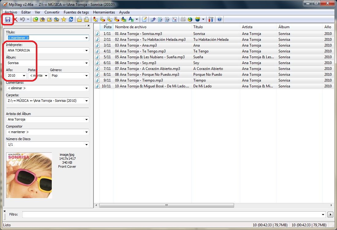The image size is (337, 230).
Task: Select file '03 Ana Torroja - Ana.mp3'
Action: click(x=136, y=45)
